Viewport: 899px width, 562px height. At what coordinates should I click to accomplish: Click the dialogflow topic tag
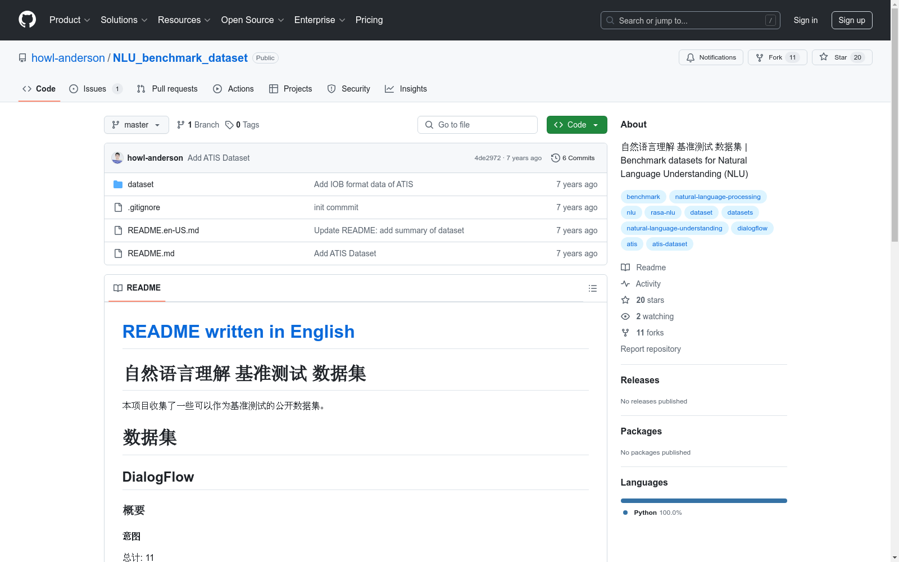coord(752,228)
